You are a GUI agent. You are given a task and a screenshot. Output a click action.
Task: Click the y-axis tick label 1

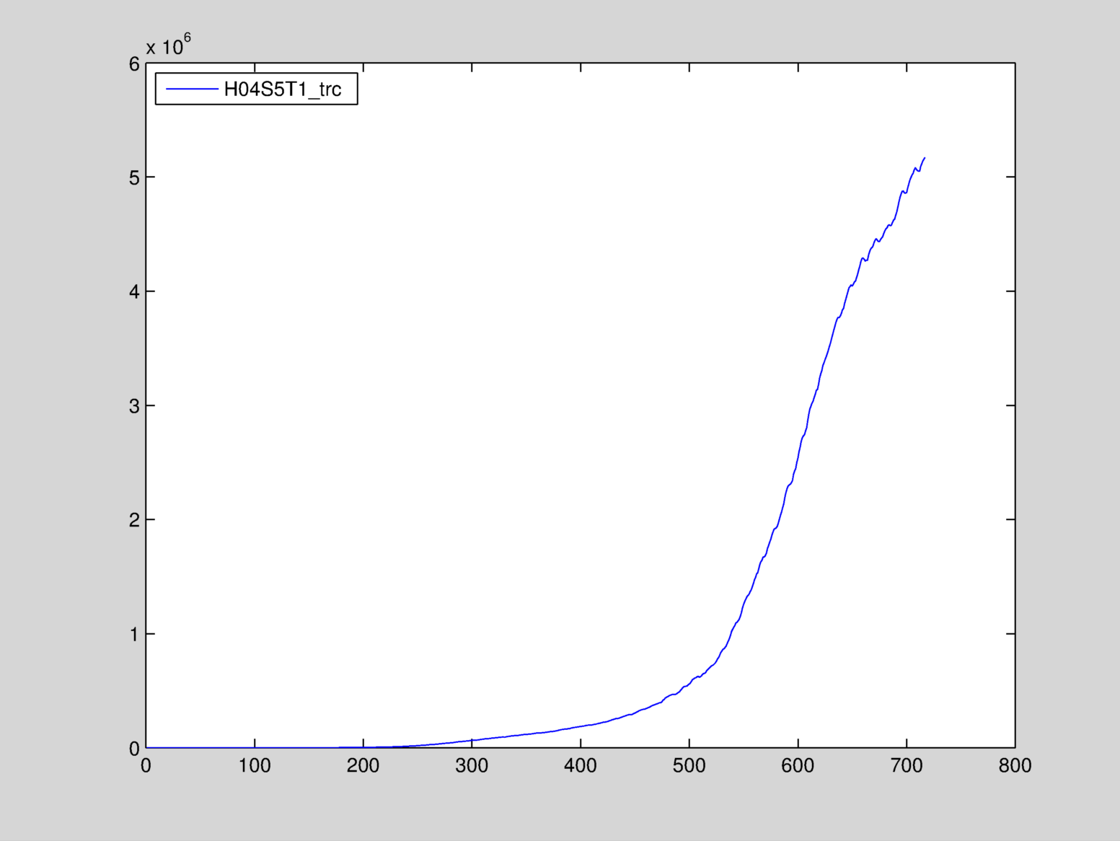point(134,635)
